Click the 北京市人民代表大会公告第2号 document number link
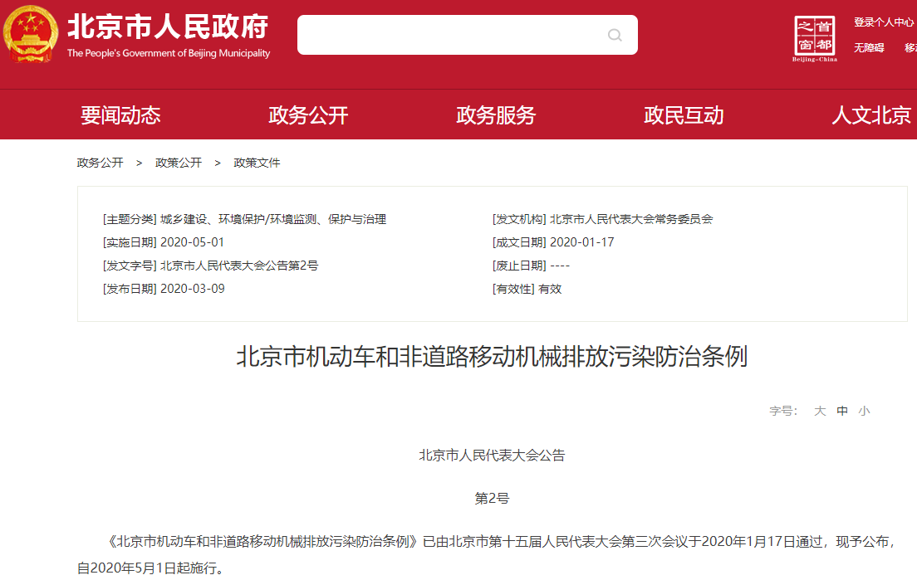This screenshot has width=917, height=580. [237, 266]
